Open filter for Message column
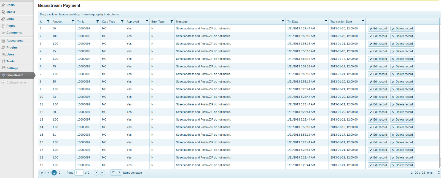Viewport: 441px width, 178px height. click(x=283, y=21)
